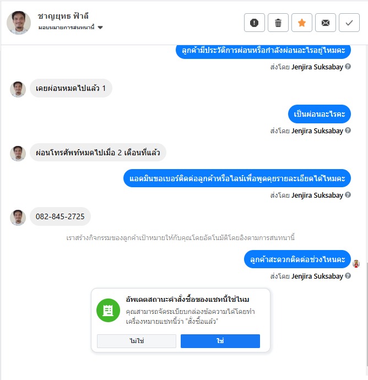Click the customer name ชาญยุทธ ฟ้าลี

pos(63,16)
